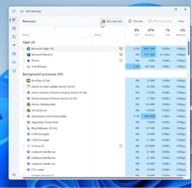The height and width of the screenshot is (188, 192).
Task: Click the AlertusService process icon
Action: tap(29, 110)
